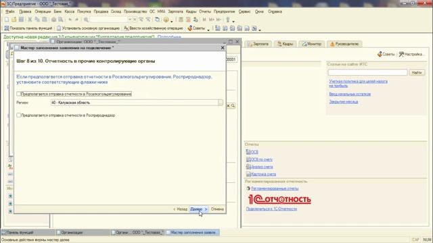Screen dimensions: 433x243
Task: Open the Зарплата menu
Action: point(175,11)
